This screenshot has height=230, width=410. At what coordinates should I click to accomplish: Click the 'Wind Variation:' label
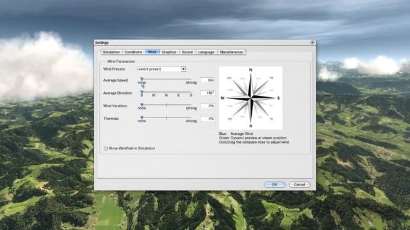pos(115,106)
